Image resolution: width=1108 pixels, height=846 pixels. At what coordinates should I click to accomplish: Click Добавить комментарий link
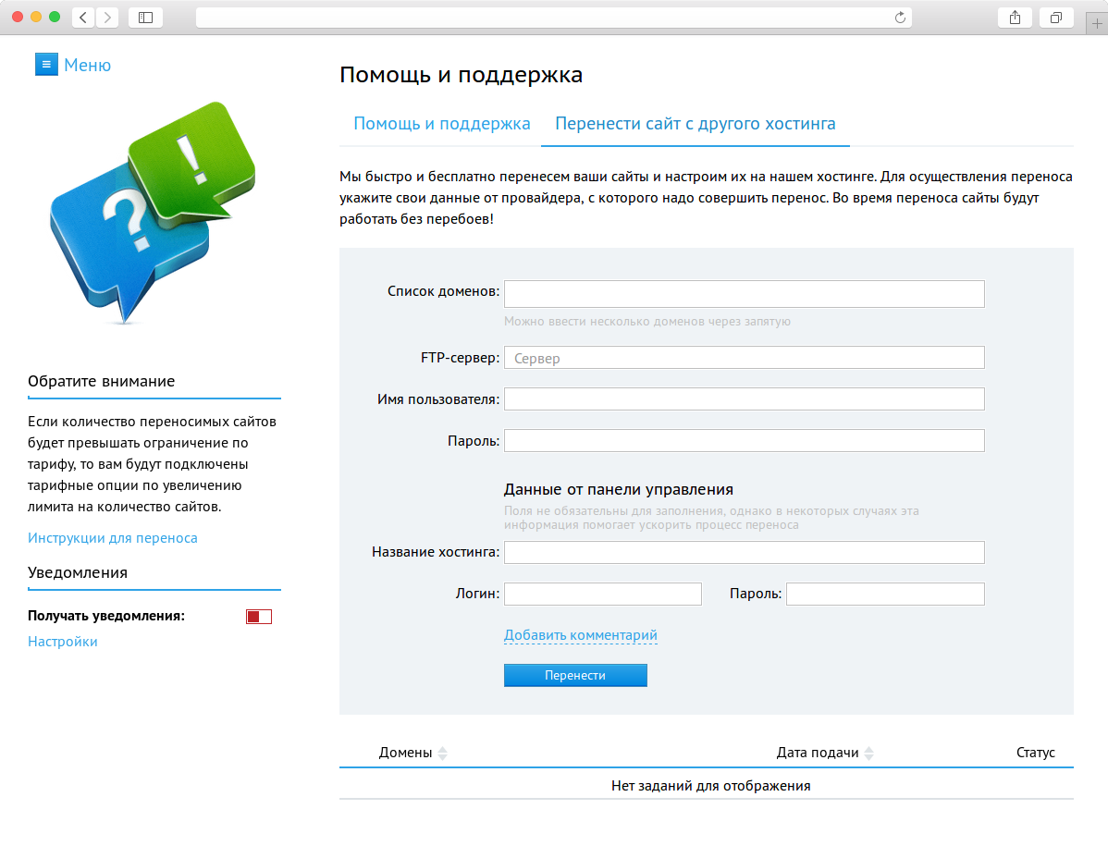(x=580, y=635)
